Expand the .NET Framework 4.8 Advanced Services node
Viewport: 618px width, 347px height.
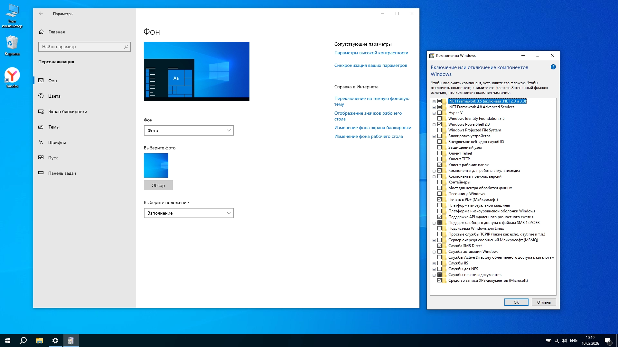coord(434,107)
